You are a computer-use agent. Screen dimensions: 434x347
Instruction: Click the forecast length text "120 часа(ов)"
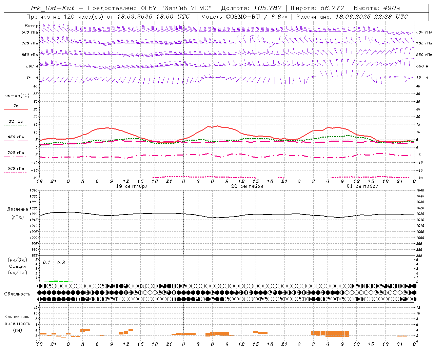tap(84, 17)
